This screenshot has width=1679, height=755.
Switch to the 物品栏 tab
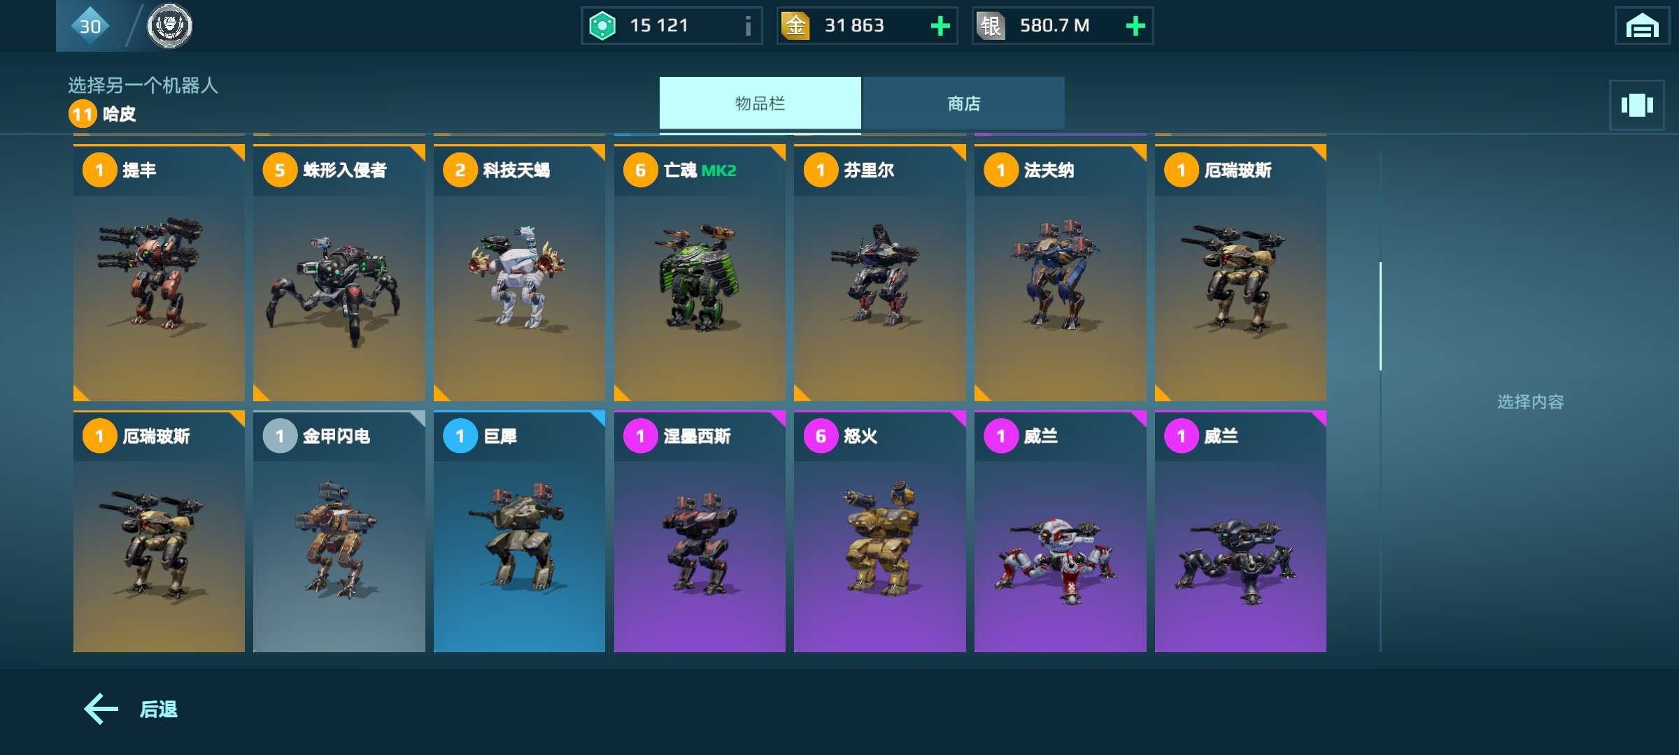coord(760,103)
